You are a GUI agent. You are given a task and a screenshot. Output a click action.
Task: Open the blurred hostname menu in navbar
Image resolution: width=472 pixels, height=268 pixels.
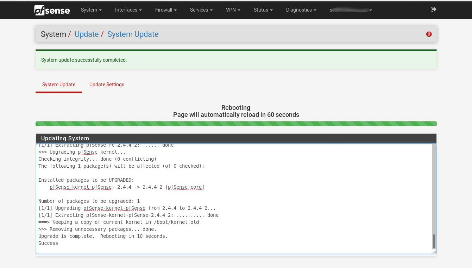tap(351, 10)
